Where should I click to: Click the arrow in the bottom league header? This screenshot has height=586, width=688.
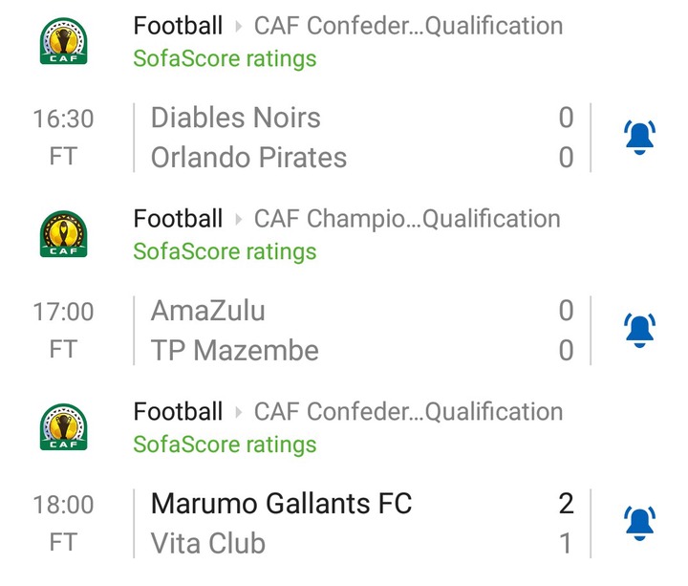click(239, 412)
